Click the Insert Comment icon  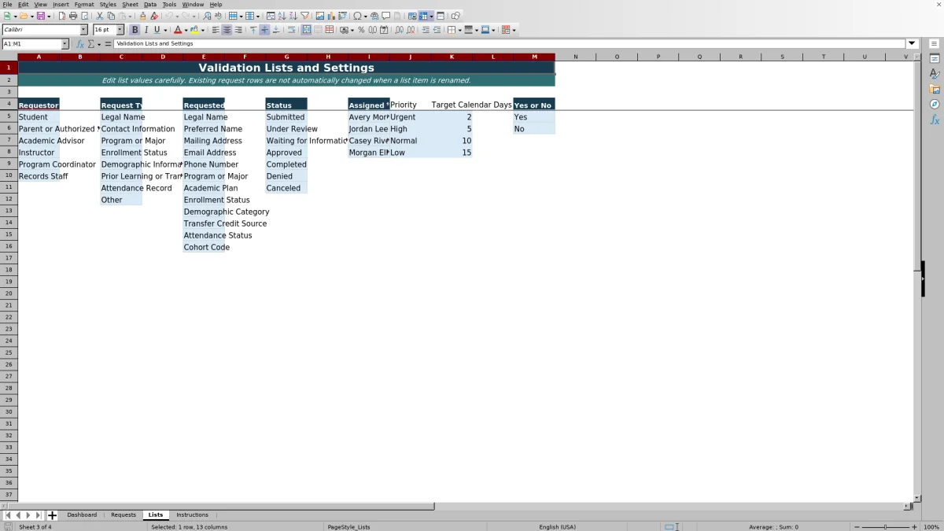[386, 16]
